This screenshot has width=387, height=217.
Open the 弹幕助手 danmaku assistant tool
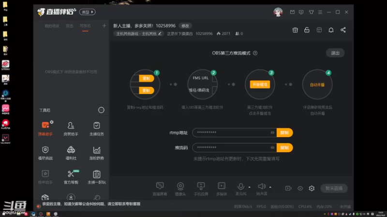[45, 128]
